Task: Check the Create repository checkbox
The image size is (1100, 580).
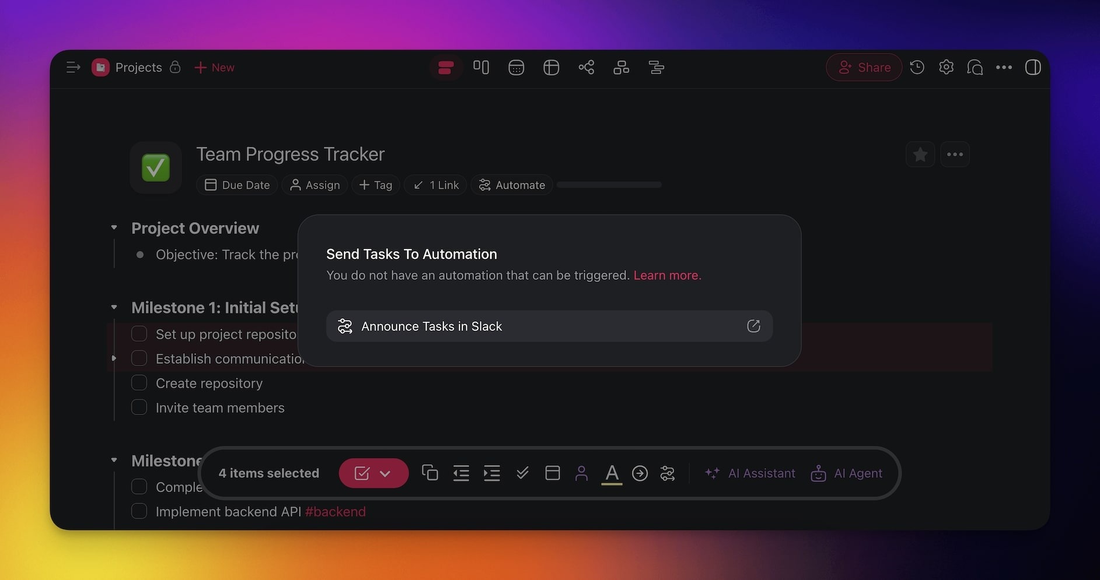Action: [139, 383]
